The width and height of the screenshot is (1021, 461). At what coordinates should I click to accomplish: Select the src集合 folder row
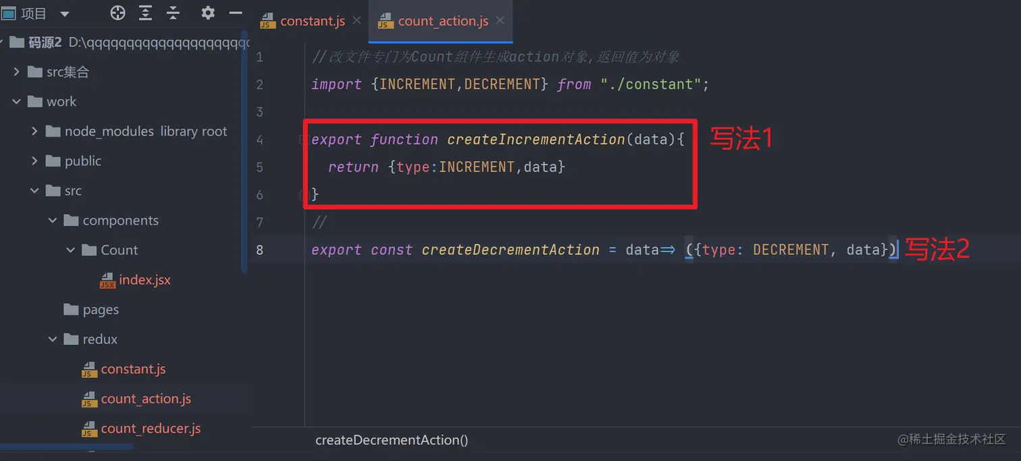[x=125, y=72]
